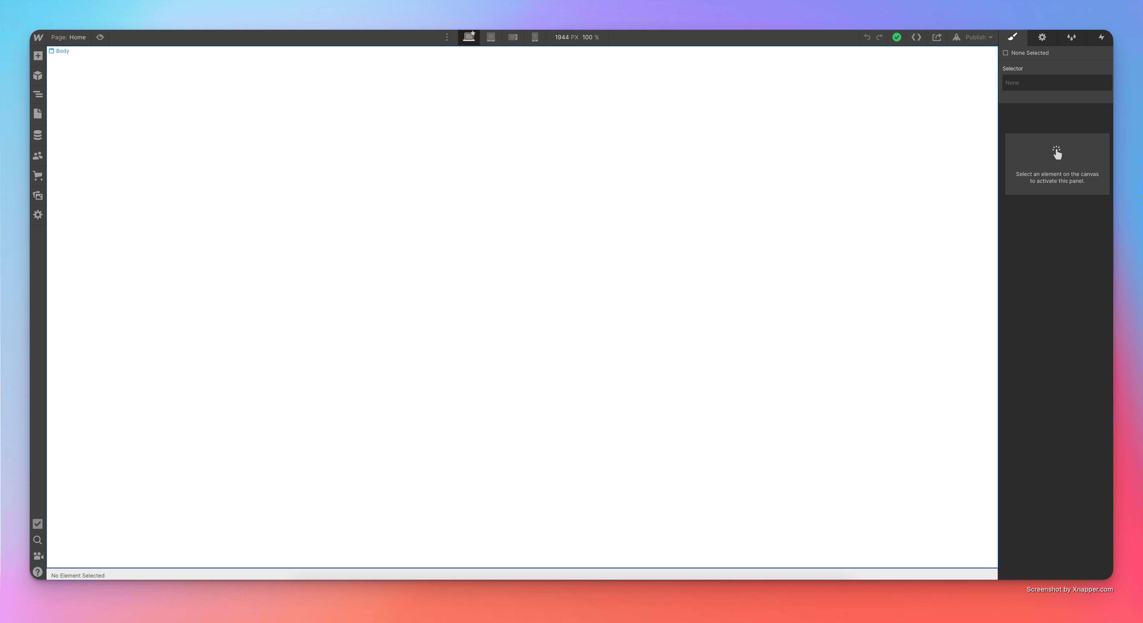Screen dimensions: 1143x623
Task: Toggle the None Selected checkbox
Action: click(1005, 53)
